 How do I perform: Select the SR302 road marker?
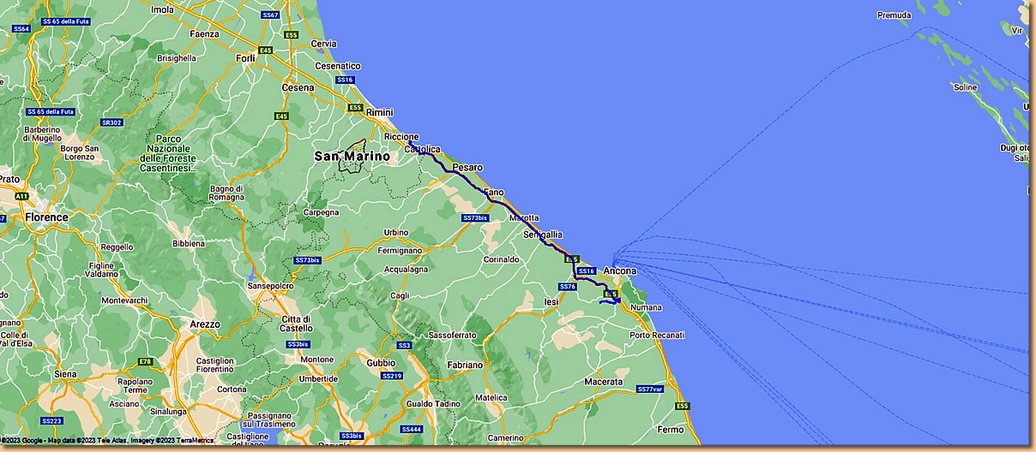tap(111, 122)
